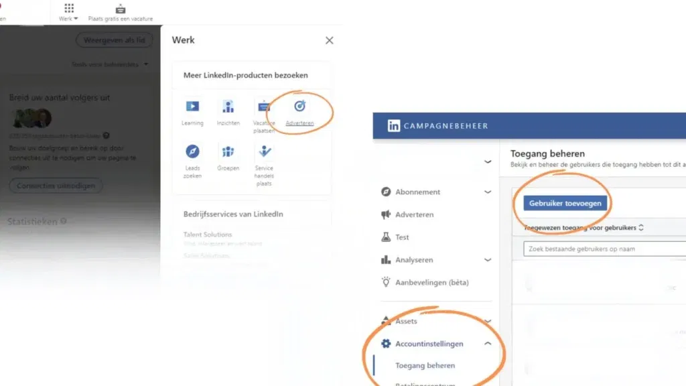Expand the Analyseren section

(488, 259)
